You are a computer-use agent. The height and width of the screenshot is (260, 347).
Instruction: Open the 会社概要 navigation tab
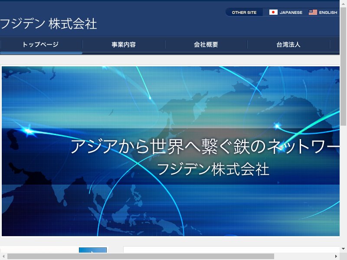click(206, 45)
